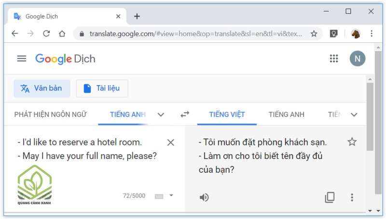Click the outer scrollbar up arrow

tap(378, 47)
